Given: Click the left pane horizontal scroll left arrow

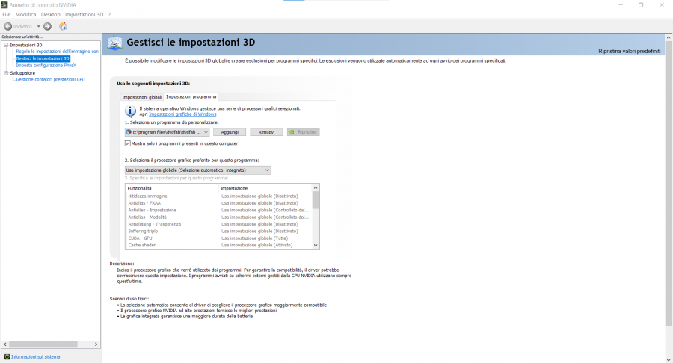Looking at the screenshot, I should [5, 344].
